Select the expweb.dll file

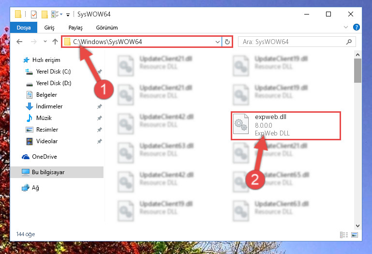pos(285,125)
